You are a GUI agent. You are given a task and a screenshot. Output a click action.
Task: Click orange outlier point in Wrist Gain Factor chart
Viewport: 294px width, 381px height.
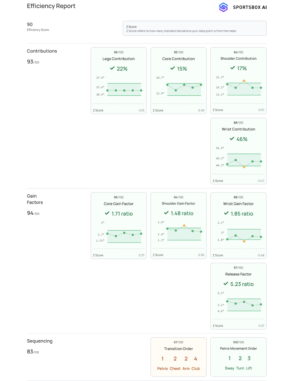[244, 241]
